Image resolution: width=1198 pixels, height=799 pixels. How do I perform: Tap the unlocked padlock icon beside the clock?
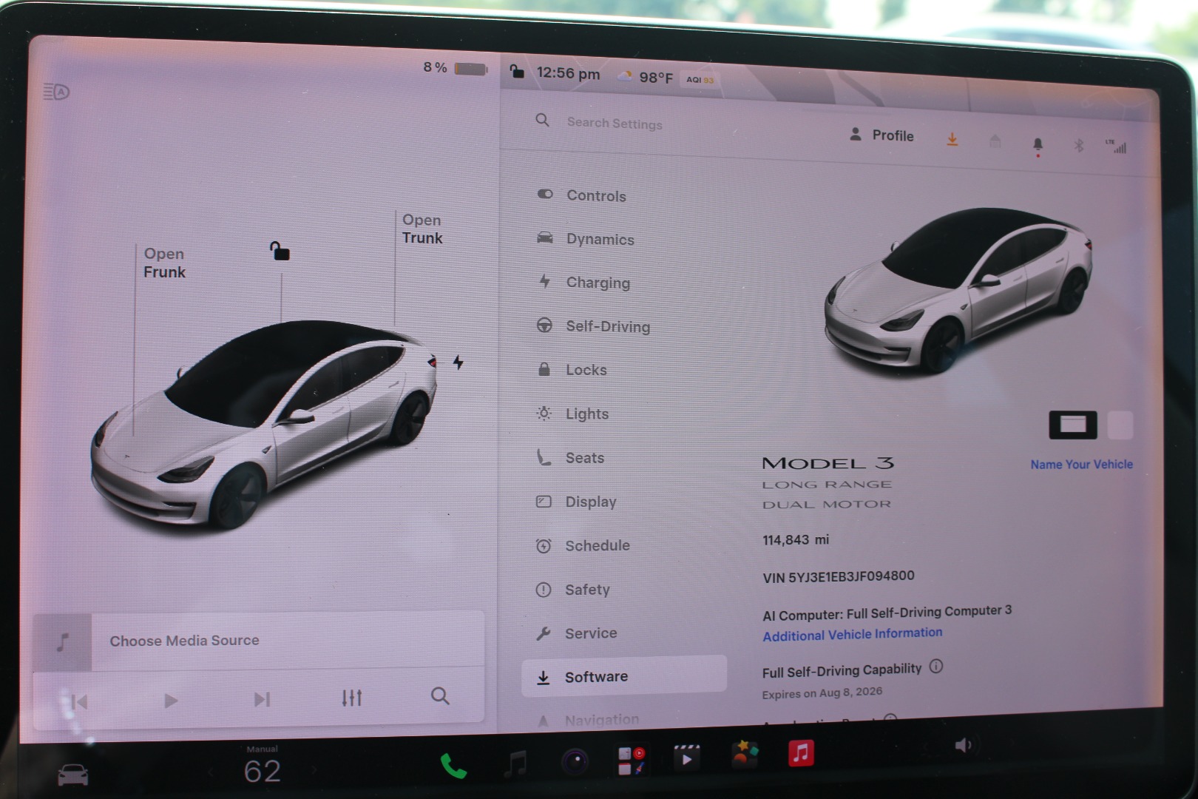pos(517,71)
